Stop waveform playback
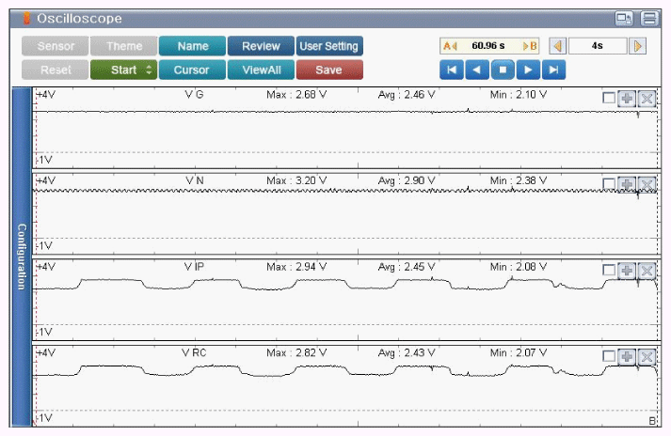 click(503, 70)
